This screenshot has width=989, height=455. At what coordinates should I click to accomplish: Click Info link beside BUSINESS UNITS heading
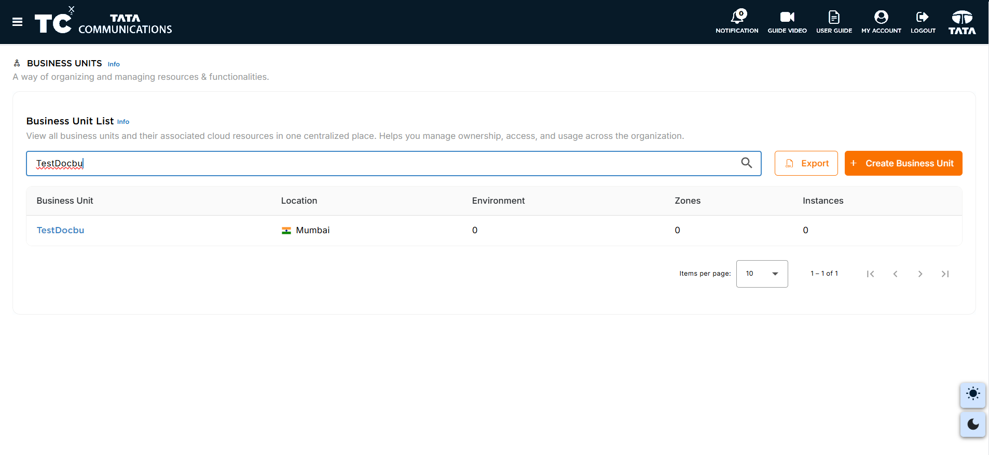coord(114,64)
